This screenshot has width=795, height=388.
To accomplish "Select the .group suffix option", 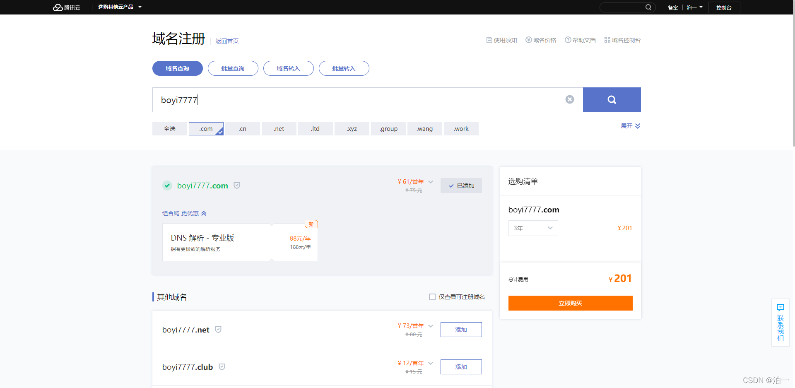I will (388, 129).
